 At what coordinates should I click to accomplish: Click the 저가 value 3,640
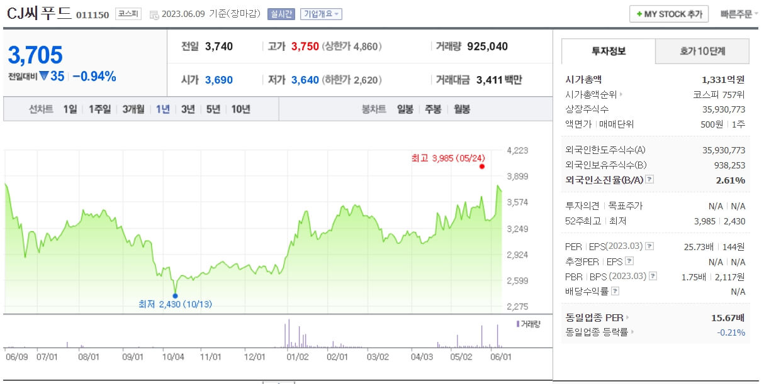pyautogui.click(x=305, y=80)
